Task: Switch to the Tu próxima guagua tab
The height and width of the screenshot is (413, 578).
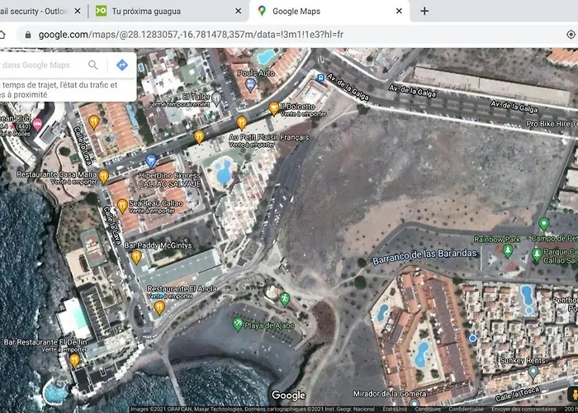Action: [x=146, y=12]
